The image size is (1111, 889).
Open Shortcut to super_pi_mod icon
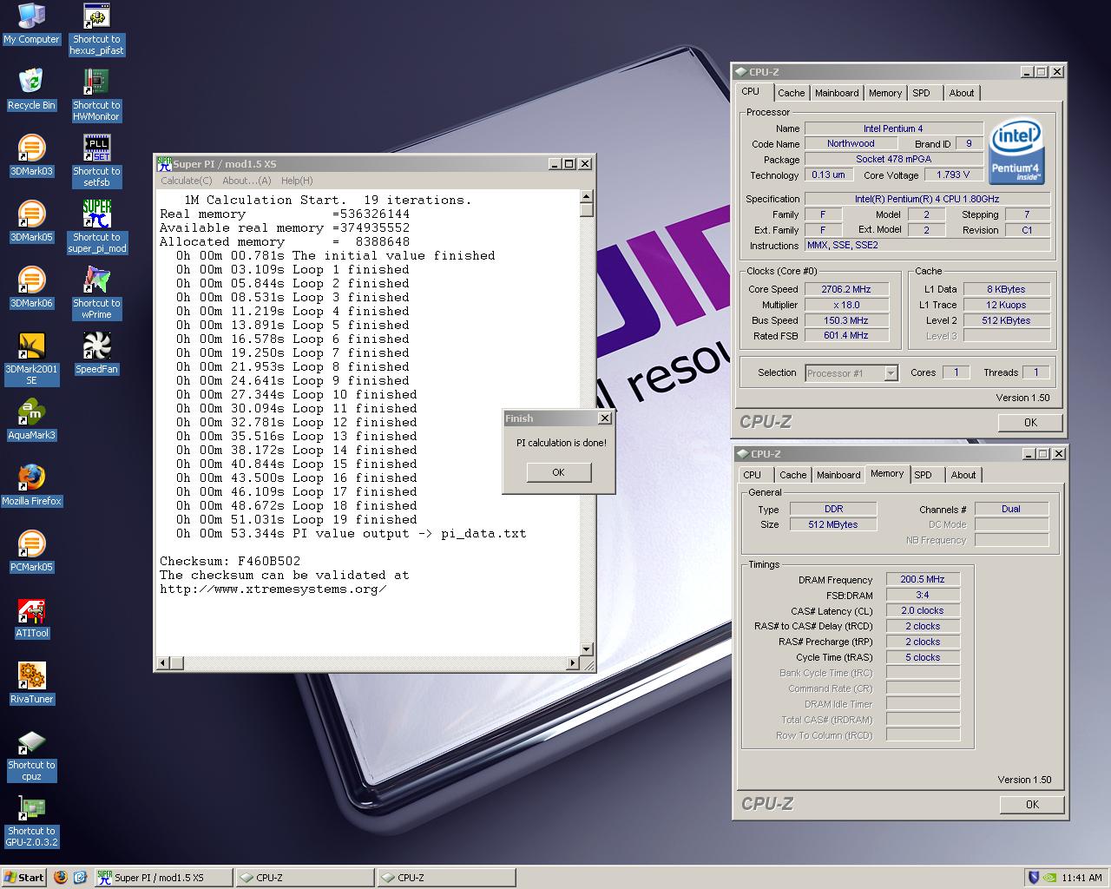(96, 227)
